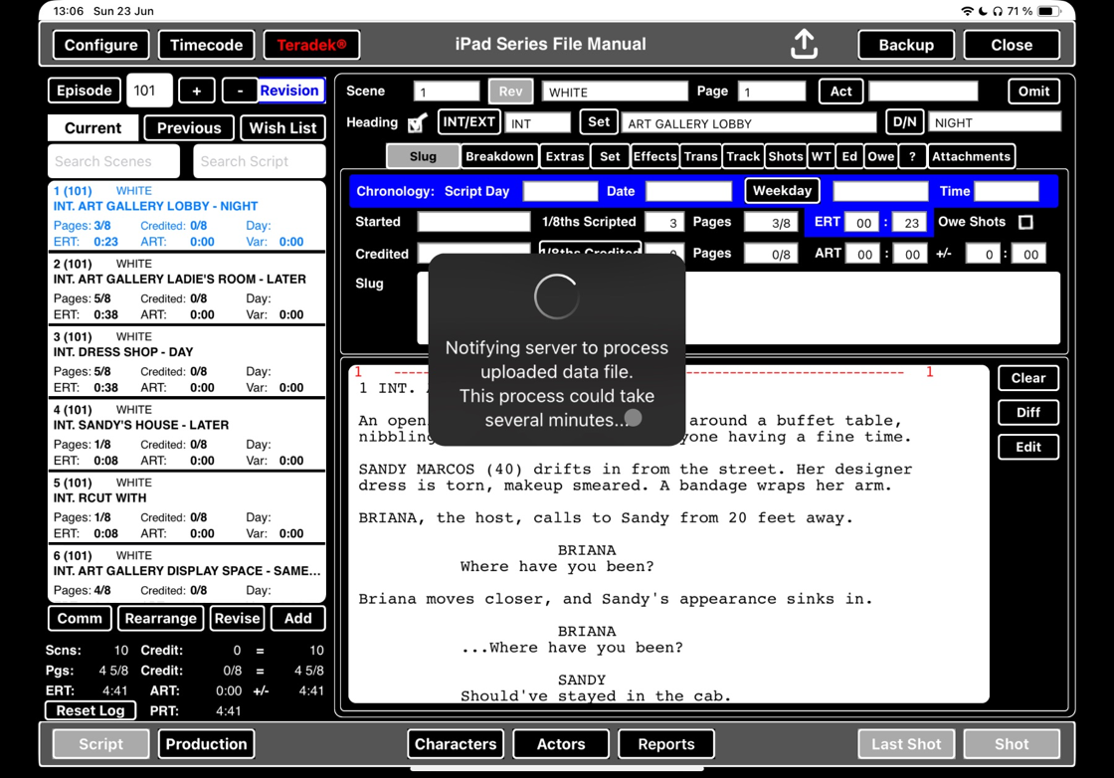Open the Weekday picker
This screenshot has height=778, width=1114.
pyautogui.click(x=782, y=191)
